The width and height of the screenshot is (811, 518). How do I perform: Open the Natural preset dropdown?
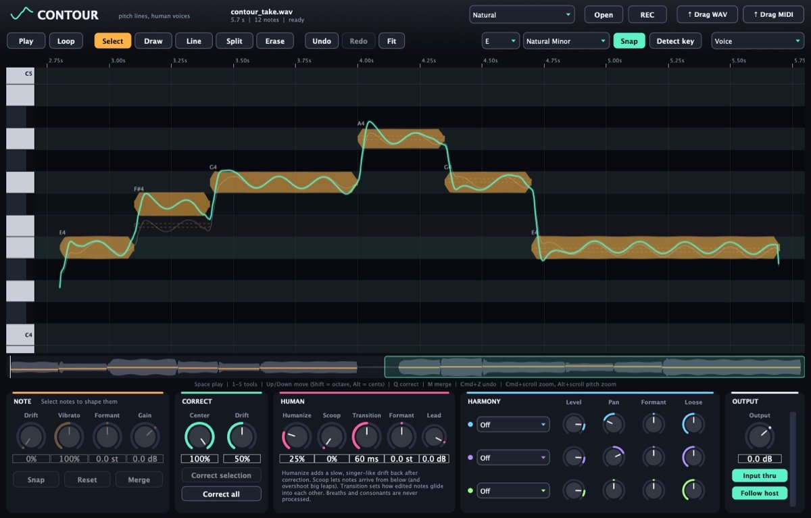click(522, 15)
